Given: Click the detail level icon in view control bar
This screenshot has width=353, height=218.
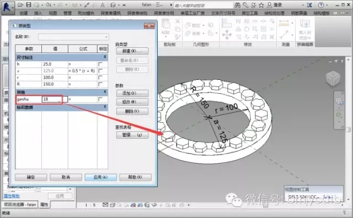Looking at the screenshot, I should point(105,205).
